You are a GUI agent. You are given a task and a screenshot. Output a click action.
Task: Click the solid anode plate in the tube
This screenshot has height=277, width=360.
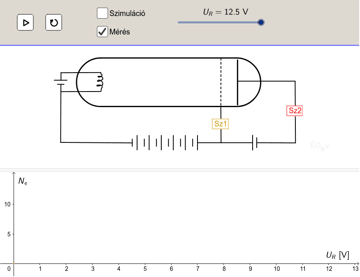pos(237,82)
